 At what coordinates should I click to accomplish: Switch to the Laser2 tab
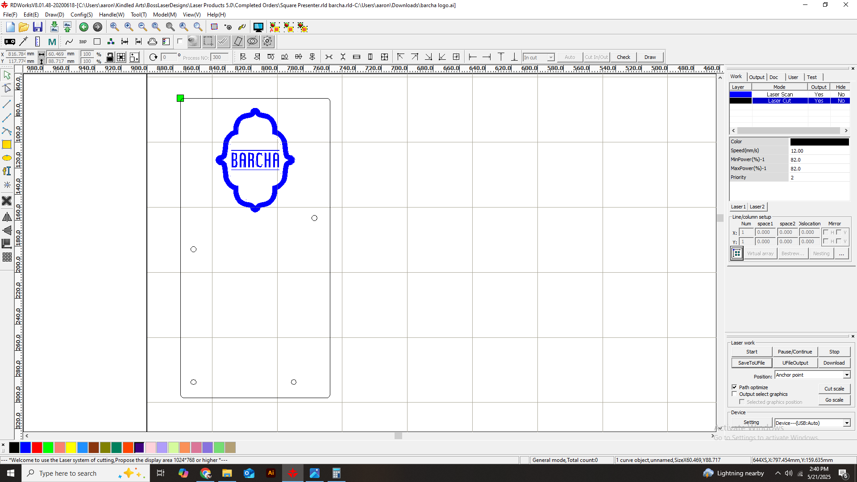click(757, 207)
